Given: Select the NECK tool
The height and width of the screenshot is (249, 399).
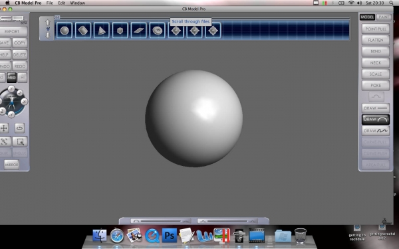Looking at the screenshot, I should (376, 63).
